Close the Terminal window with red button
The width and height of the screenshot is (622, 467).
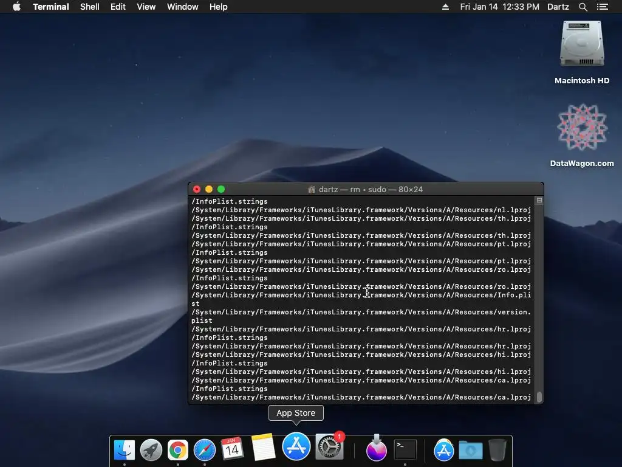[197, 189]
